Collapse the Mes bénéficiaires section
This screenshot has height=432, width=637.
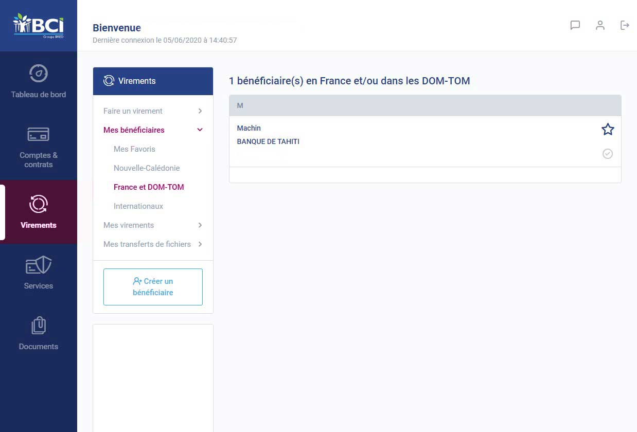coord(153,130)
